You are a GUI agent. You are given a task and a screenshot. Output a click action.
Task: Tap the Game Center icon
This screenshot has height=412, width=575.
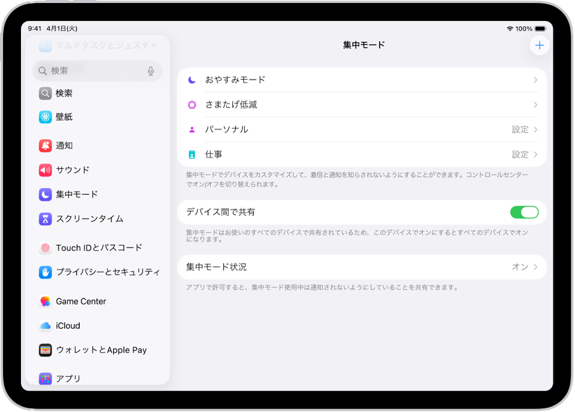45,301
